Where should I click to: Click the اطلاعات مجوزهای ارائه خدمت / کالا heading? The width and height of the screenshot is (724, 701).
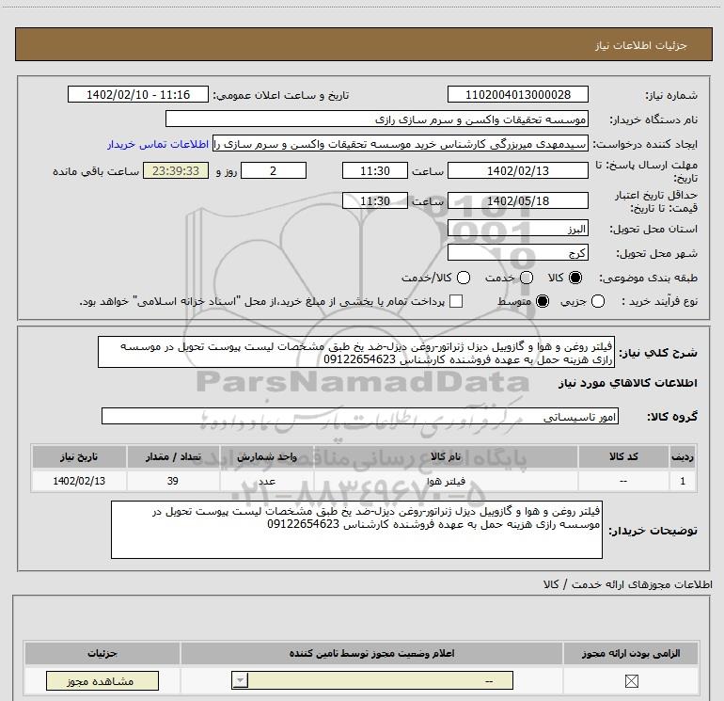click(x=627, y=584)
